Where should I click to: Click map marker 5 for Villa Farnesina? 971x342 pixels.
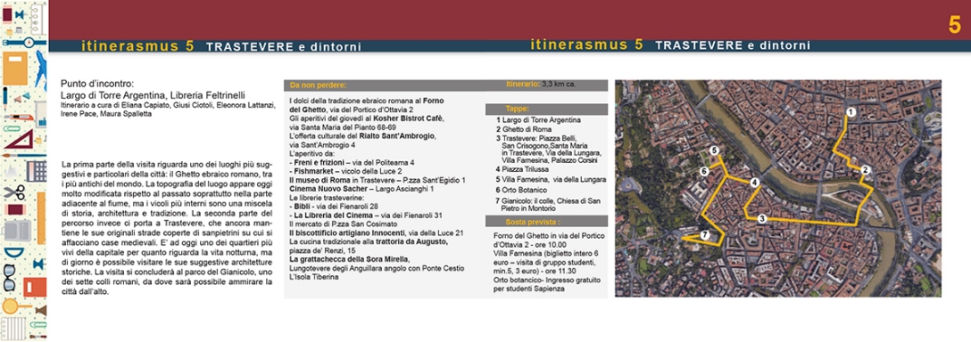(714, 151)
